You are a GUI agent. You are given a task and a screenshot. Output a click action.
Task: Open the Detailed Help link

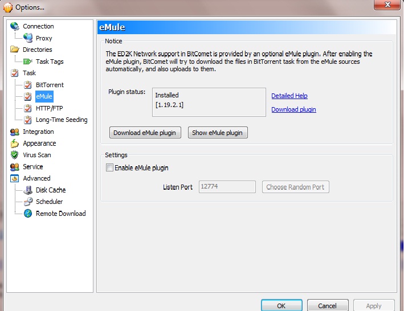pyautogui.click(x=289, y=96)
